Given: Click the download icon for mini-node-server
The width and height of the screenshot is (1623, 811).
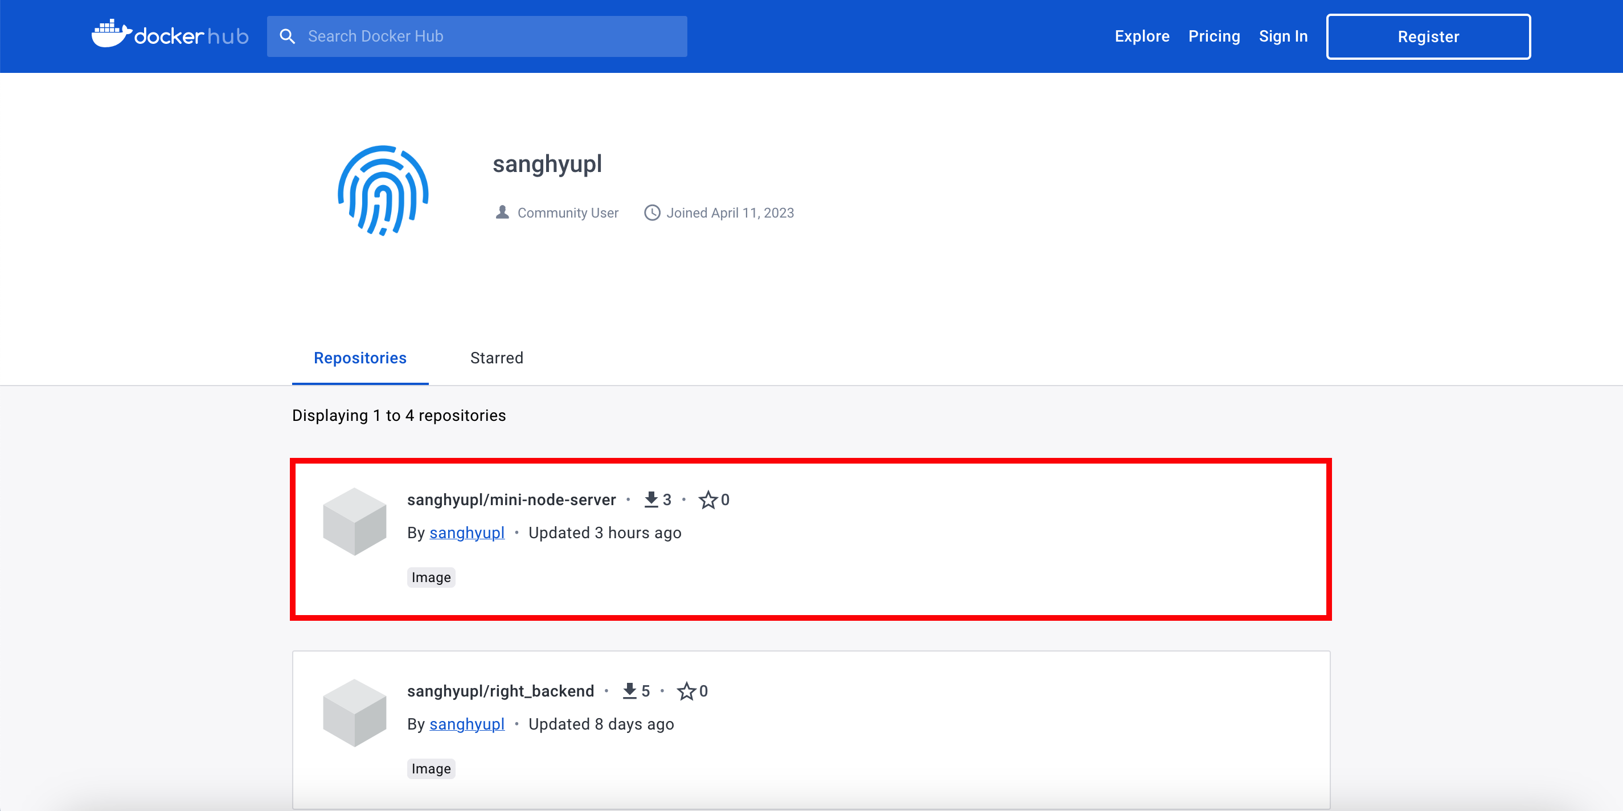Looking at the screenshot, I should (651, 499).
